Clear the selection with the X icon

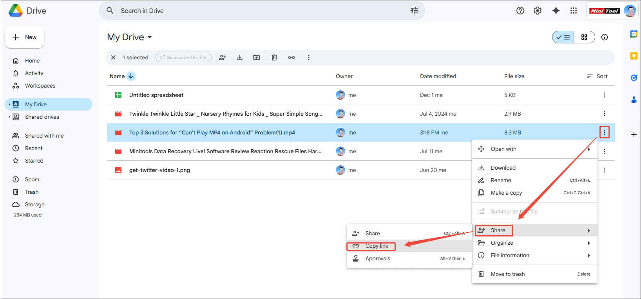(113, 57)
